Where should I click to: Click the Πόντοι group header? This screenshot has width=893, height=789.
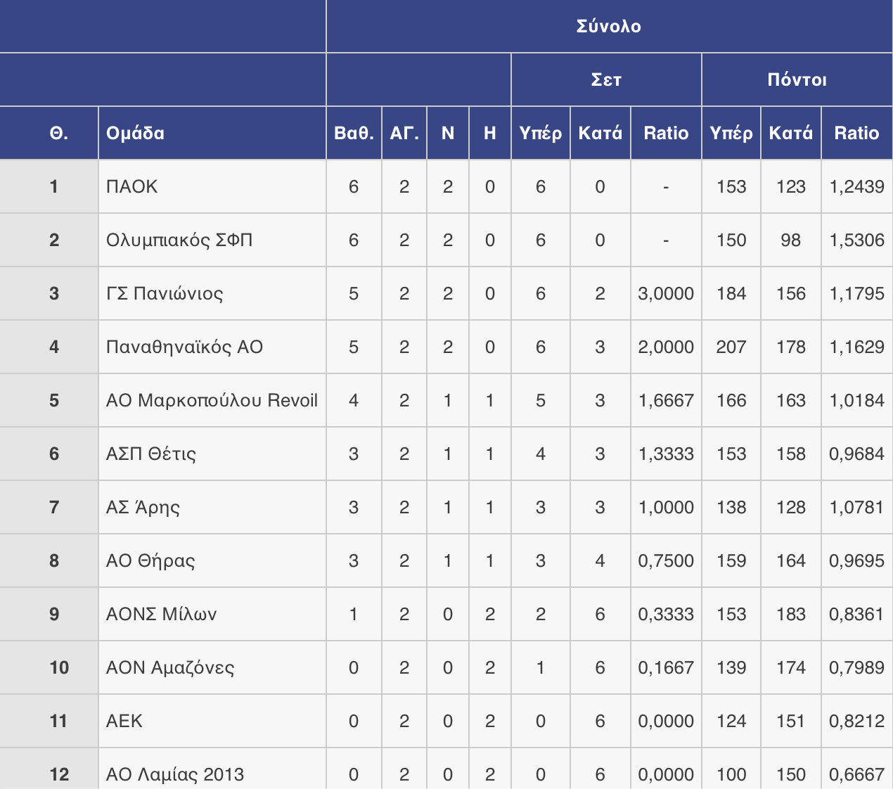click(x=797, y=79)
